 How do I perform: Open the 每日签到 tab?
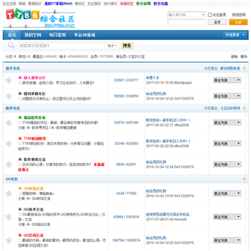pos(57,35)
